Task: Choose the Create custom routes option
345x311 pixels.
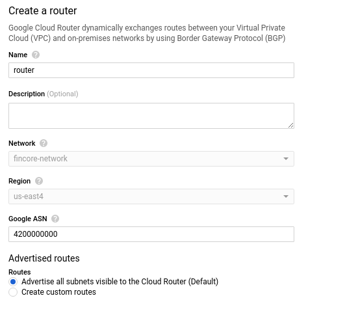Action: pos(13,292)
